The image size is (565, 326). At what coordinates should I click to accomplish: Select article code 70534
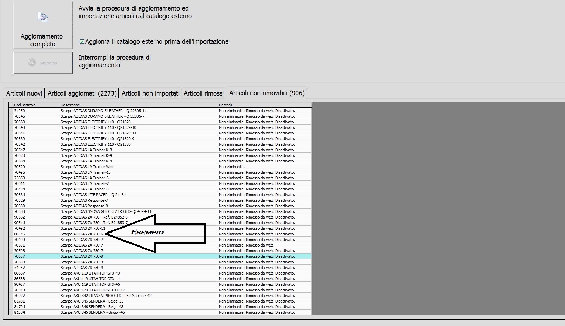(x=20, y=161)
